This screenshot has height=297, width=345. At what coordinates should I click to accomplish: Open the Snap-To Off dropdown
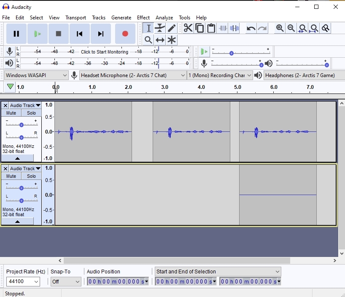point(66,281)
